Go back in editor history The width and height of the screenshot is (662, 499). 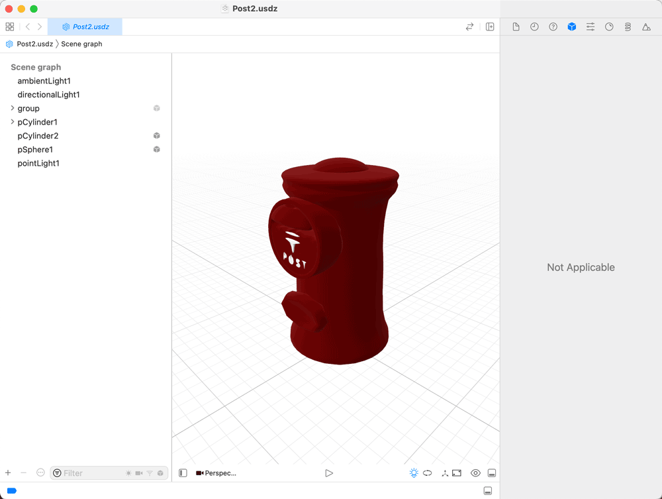point(28,27)
